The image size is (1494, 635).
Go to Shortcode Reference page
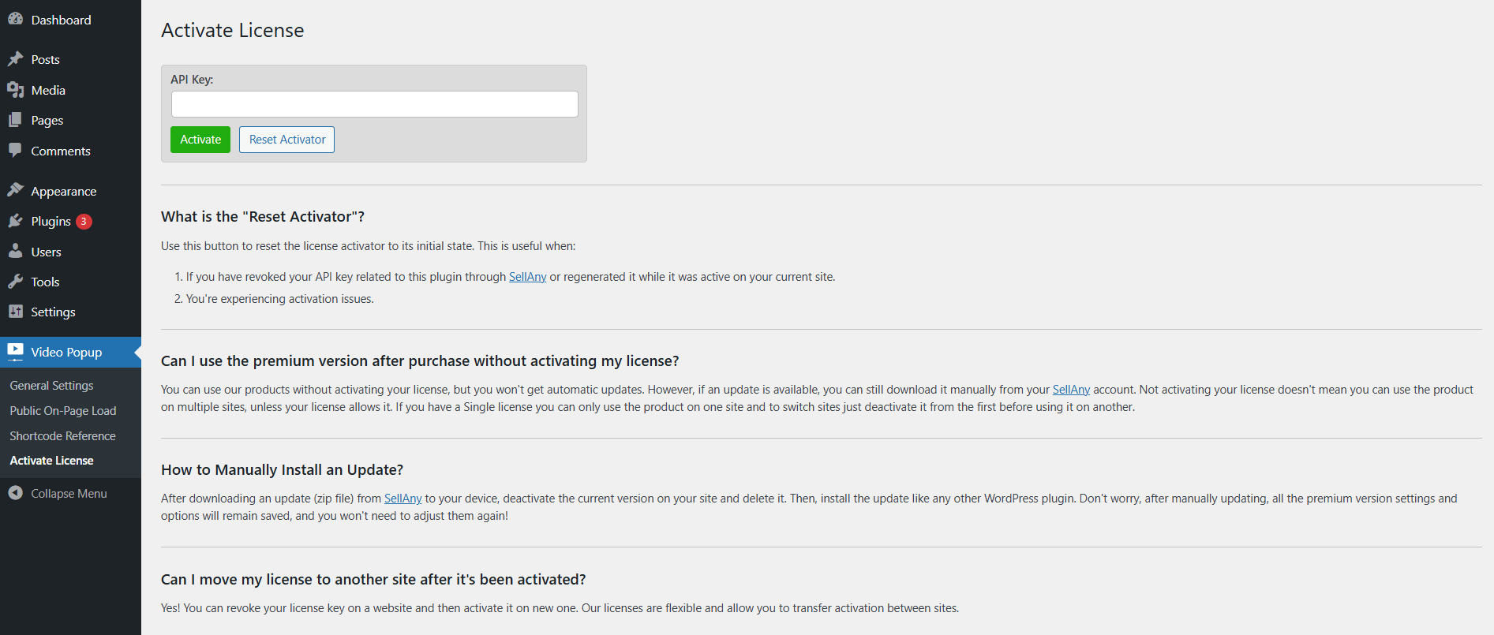pos(62,436)
